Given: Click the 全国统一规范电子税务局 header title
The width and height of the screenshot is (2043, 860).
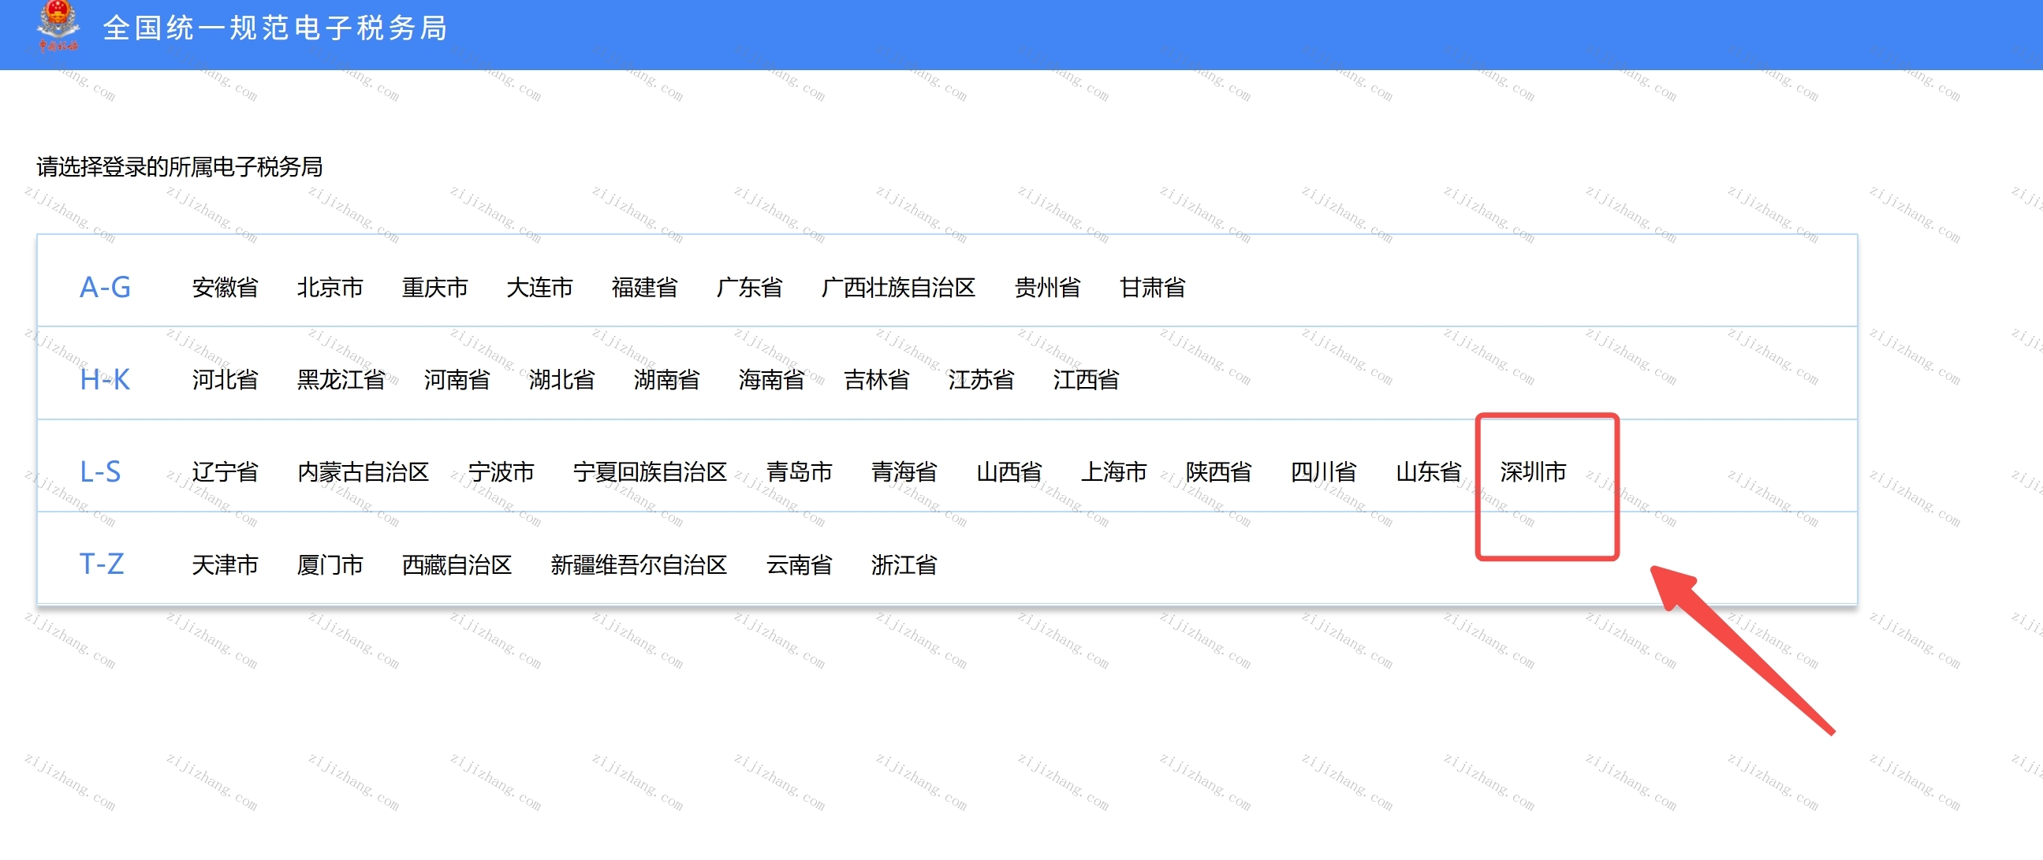Looking at the screenshot, I should pos(275,28).
